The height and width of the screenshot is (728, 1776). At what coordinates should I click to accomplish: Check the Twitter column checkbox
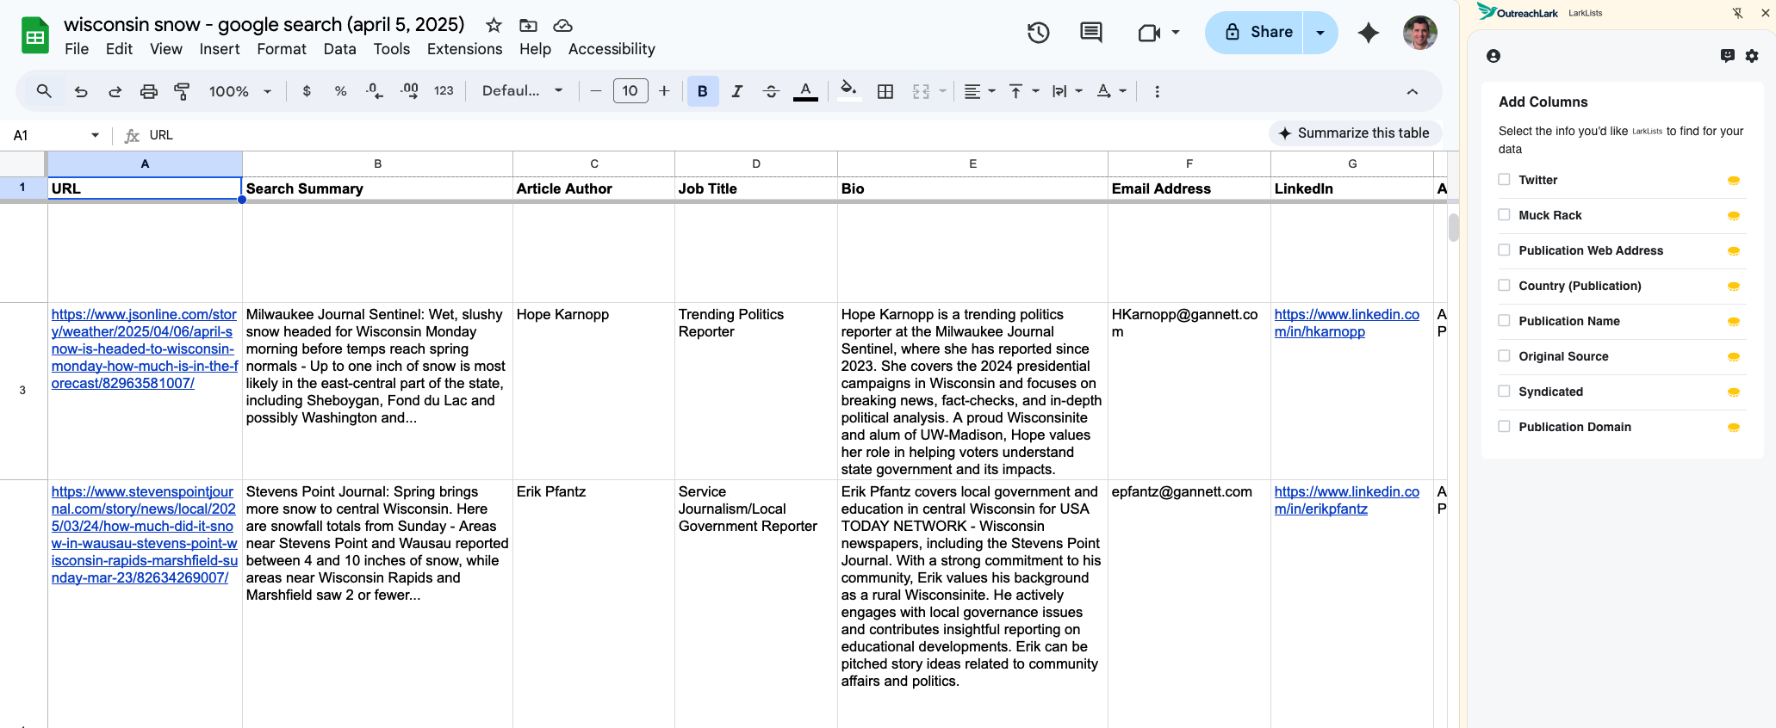pos(1504,180)
